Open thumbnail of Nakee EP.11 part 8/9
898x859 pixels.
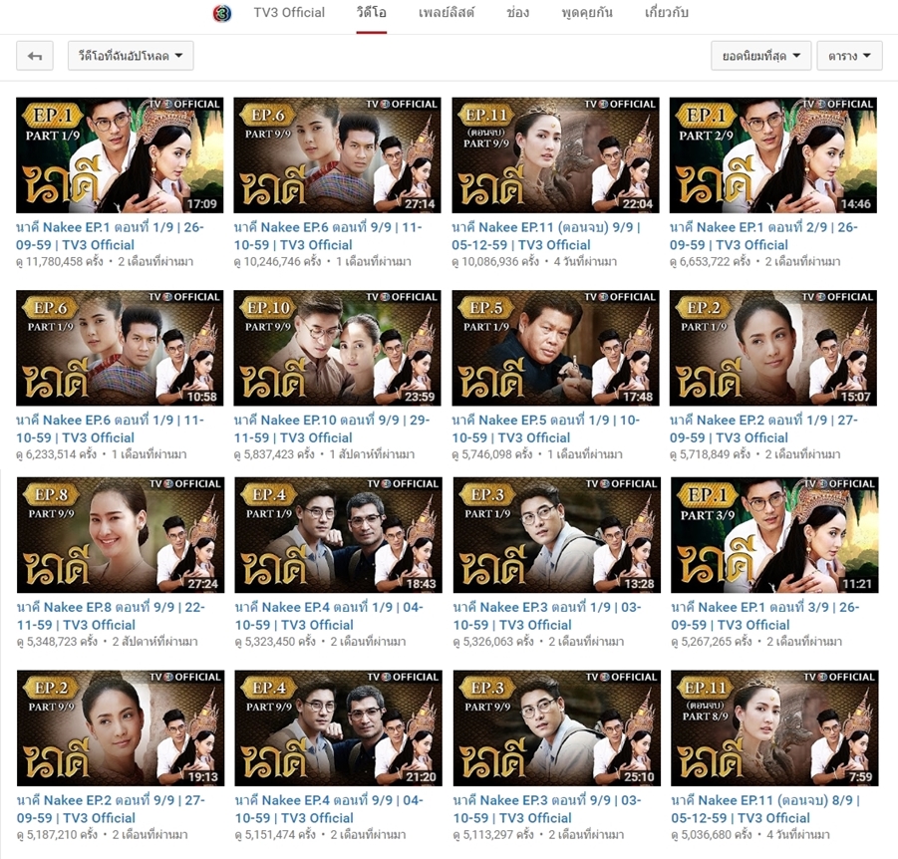[x=774, y=727]
